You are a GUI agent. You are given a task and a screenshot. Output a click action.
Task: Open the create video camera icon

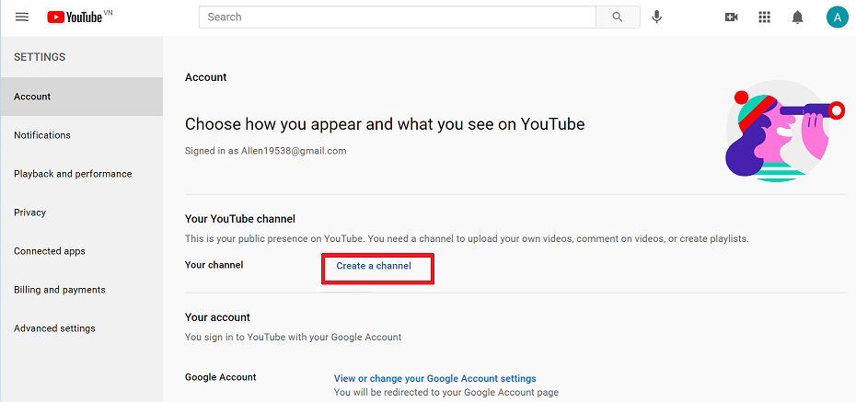(x=731, y=17)
